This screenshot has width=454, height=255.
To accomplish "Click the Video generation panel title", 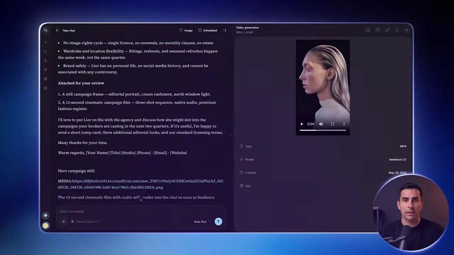I will click(248, 28).
